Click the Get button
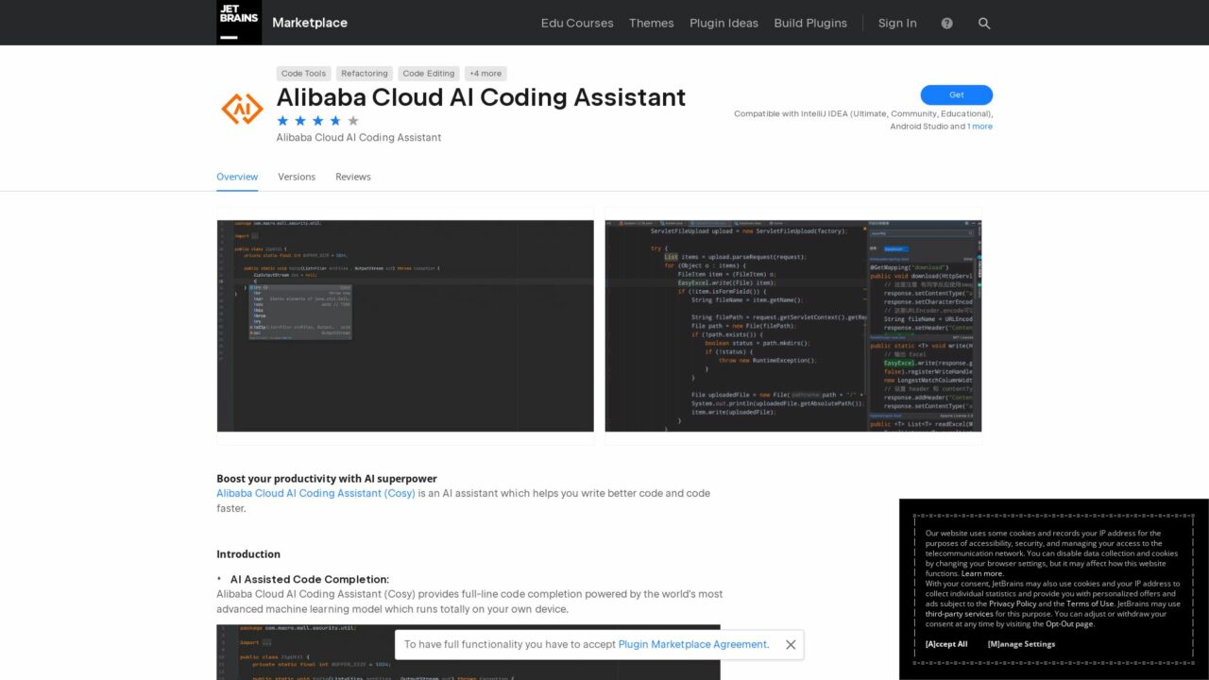This screenshot has width=1209, height=680. point(956,94)
